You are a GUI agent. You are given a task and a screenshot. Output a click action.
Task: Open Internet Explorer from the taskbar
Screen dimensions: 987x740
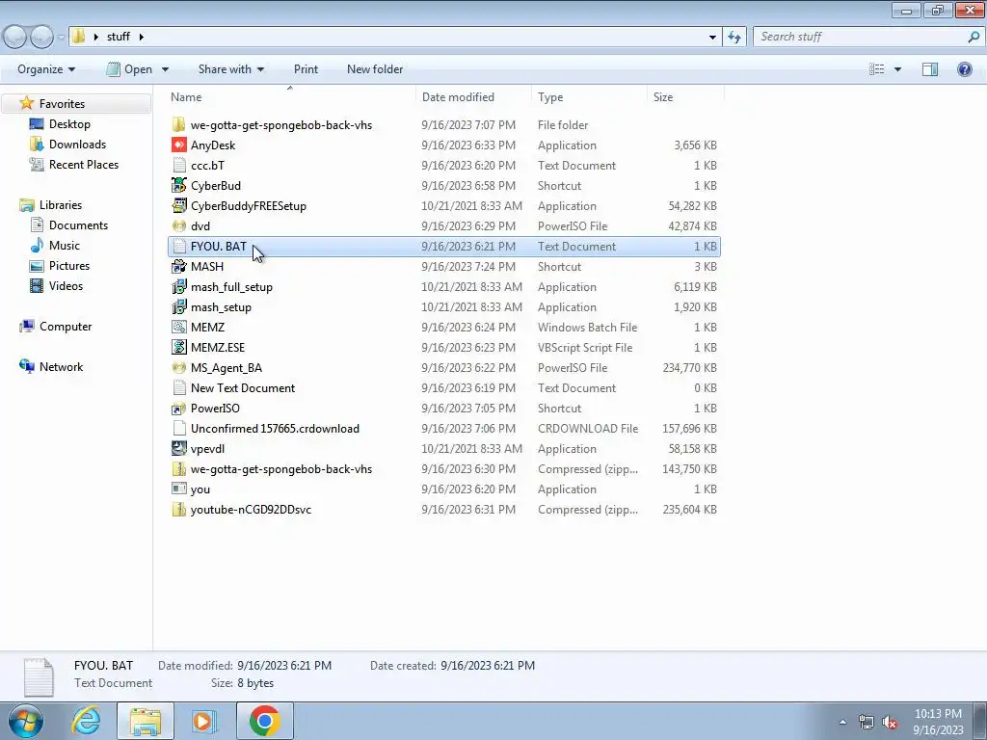86,721
